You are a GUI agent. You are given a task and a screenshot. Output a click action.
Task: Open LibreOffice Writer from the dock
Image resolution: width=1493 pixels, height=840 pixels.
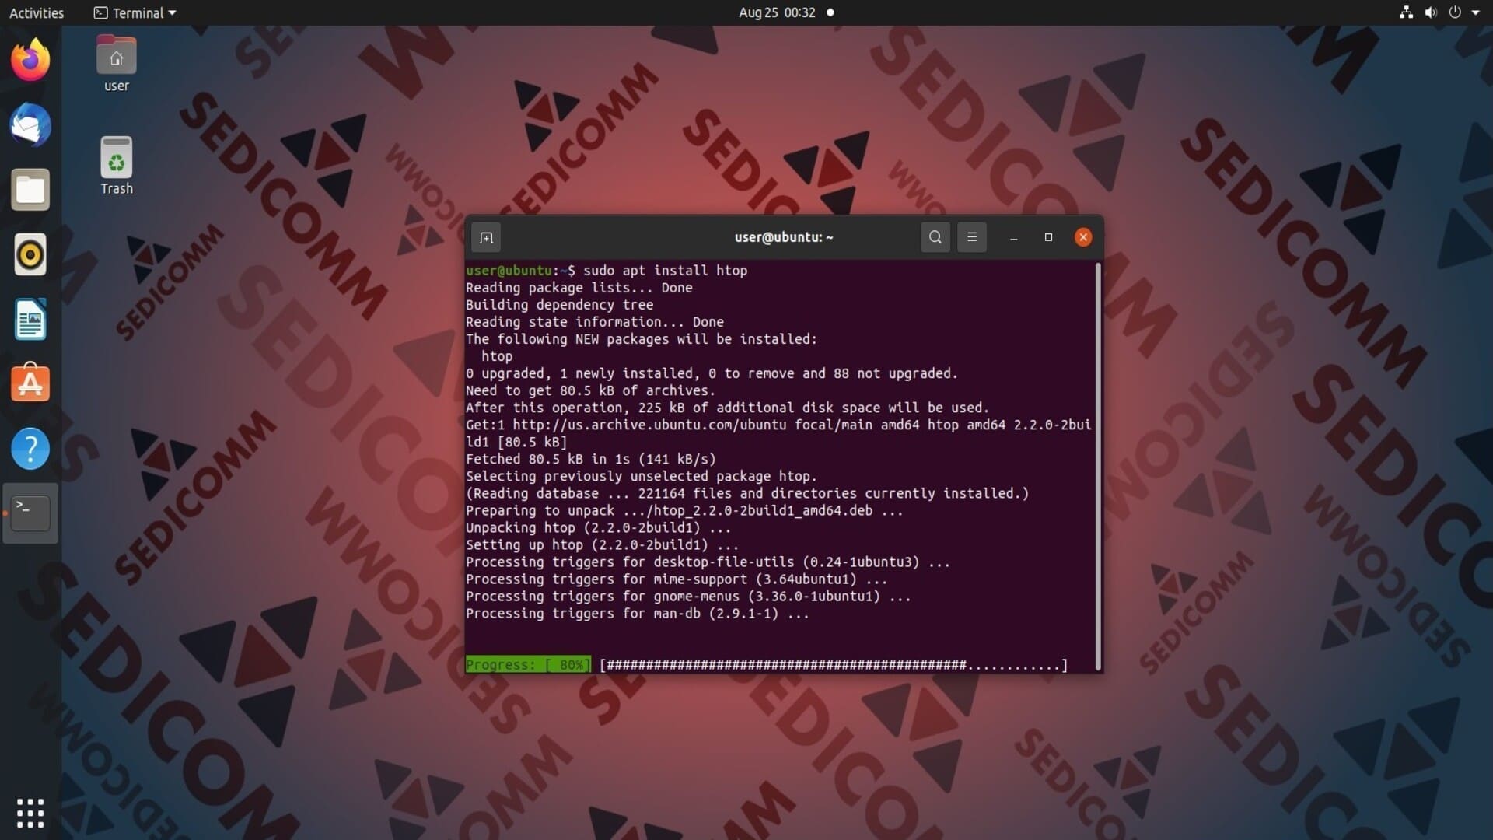click(30, 319)
